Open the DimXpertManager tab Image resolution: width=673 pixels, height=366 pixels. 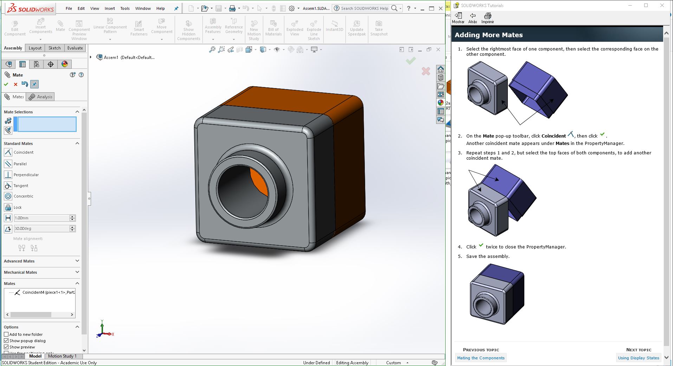pos(51,64)
